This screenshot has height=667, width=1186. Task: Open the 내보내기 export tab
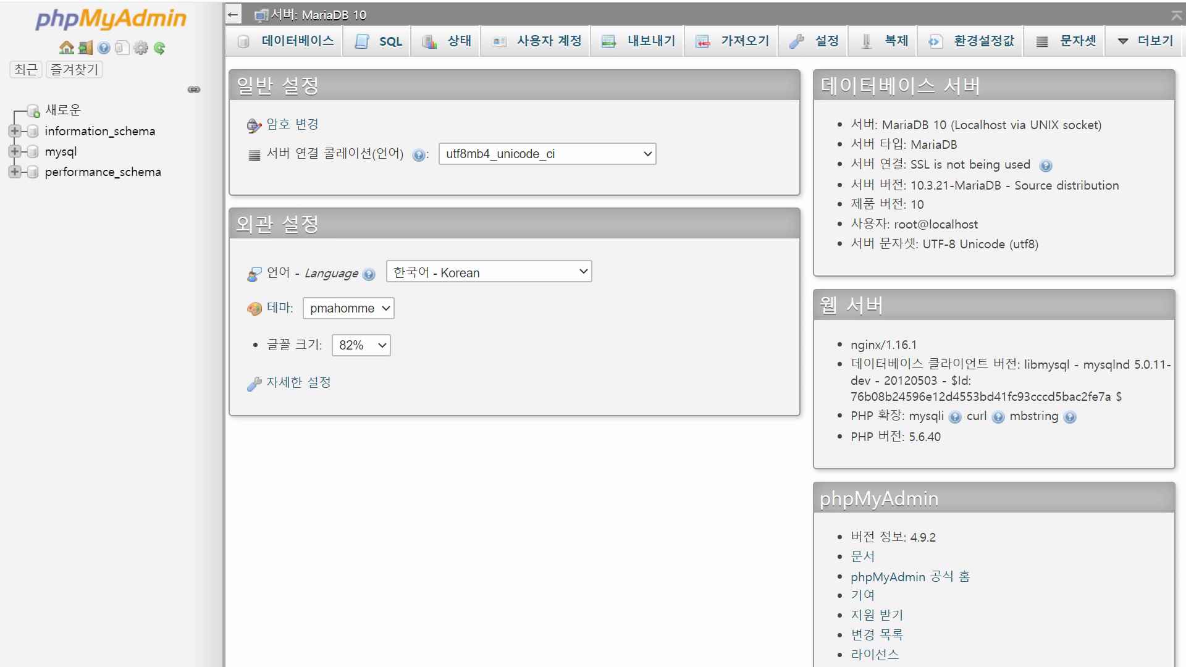coord(638,41)
